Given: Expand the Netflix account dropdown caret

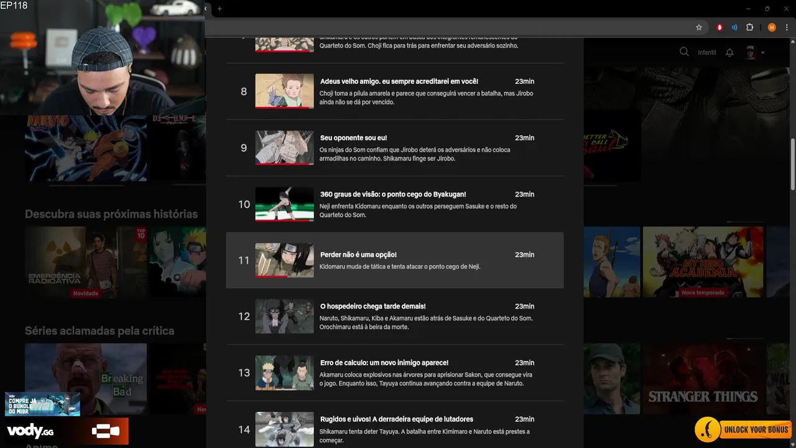Looking at the screenshot, I should tap(762, 53).
